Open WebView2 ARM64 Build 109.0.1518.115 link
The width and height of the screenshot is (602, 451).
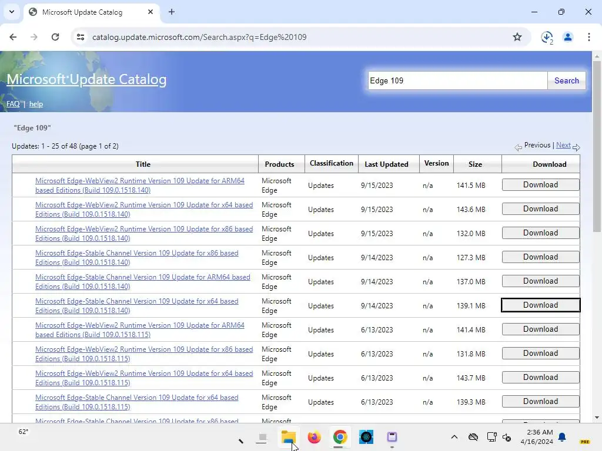click(x=140, y=330)
